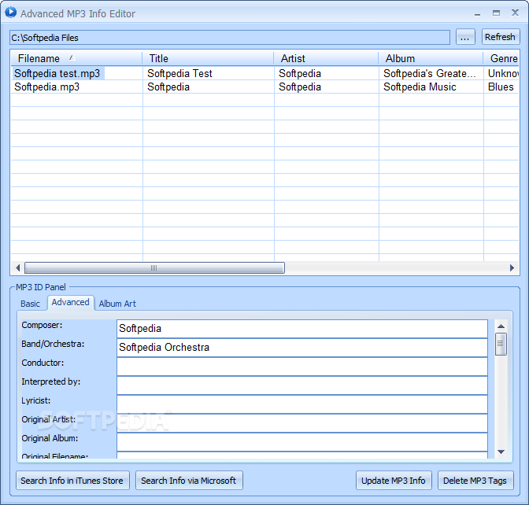Viewport: 529px width, 505px height.
Task: Click the ID panel's vertical scrollbar thumb
Action: pos(501,344)
